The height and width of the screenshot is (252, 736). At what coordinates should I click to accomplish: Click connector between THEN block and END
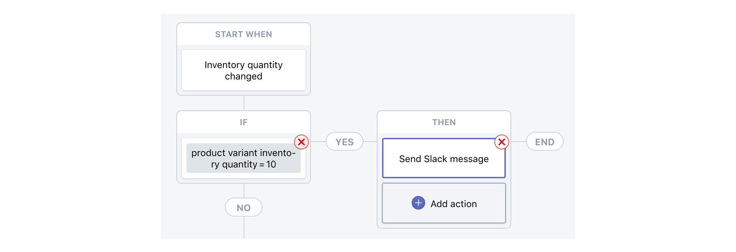click(x=518, y=142)
